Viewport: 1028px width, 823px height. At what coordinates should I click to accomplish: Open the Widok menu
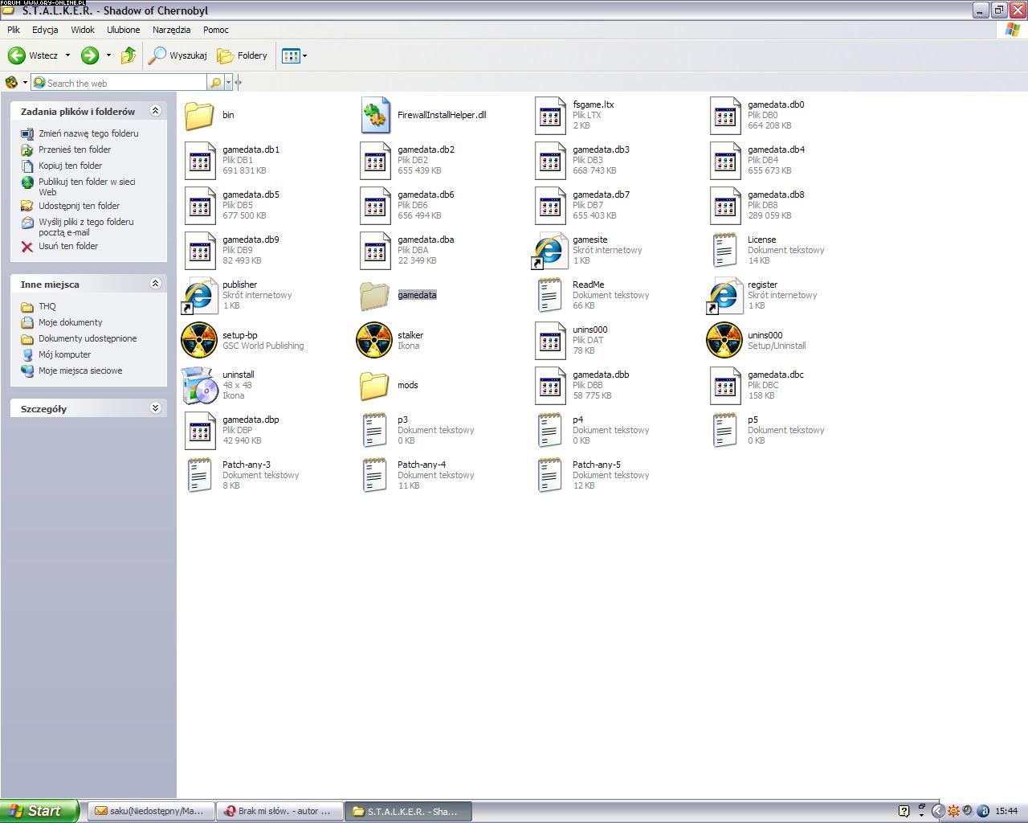click(83, 30)
